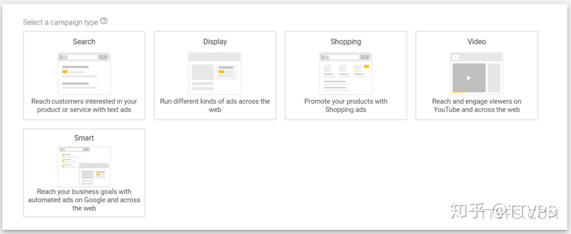Click the yellow ad badge in Shopping graphic
The width and height of the screenshot is (571, 234).
click(x=366, y=67)
